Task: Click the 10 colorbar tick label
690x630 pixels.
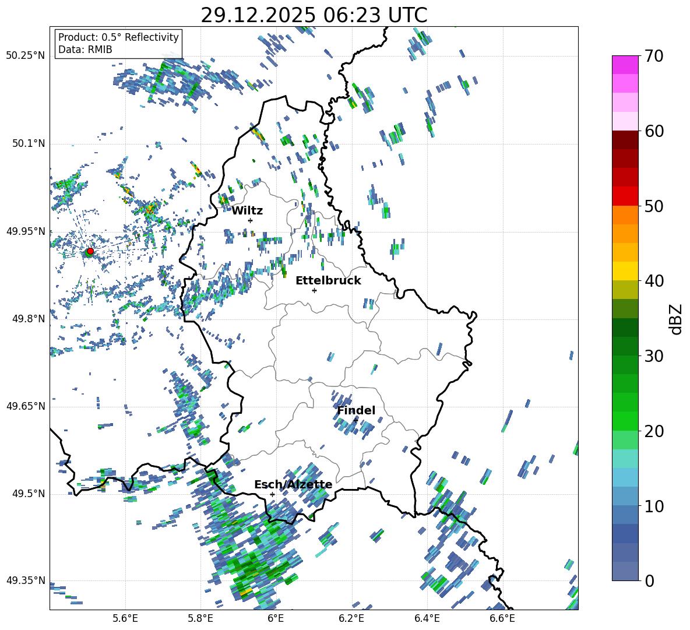Action: (x=654, y=506)
